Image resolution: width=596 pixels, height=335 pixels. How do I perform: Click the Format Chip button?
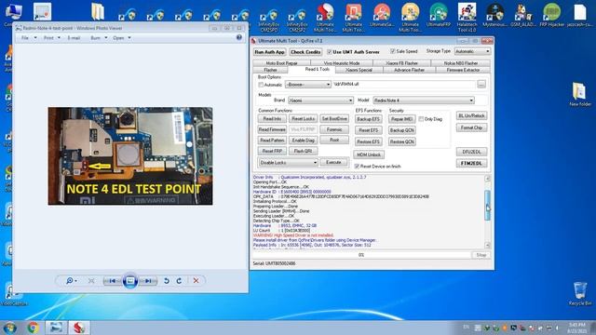click(471, 128)
